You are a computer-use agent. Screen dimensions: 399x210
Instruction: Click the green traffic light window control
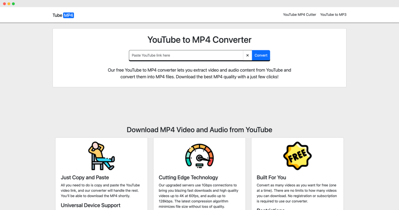click(x=13, y=3)
